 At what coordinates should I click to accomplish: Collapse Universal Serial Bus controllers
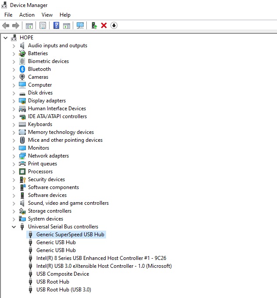[14, 227]
